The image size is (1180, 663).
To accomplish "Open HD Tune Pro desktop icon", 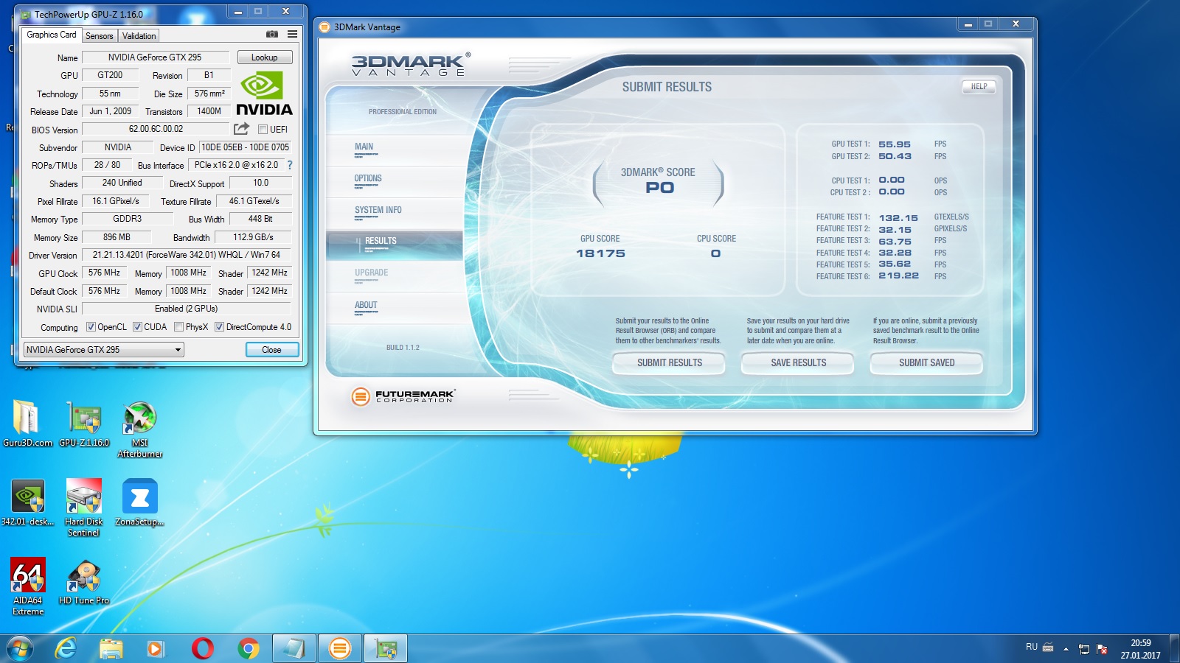I will point(83,576).
